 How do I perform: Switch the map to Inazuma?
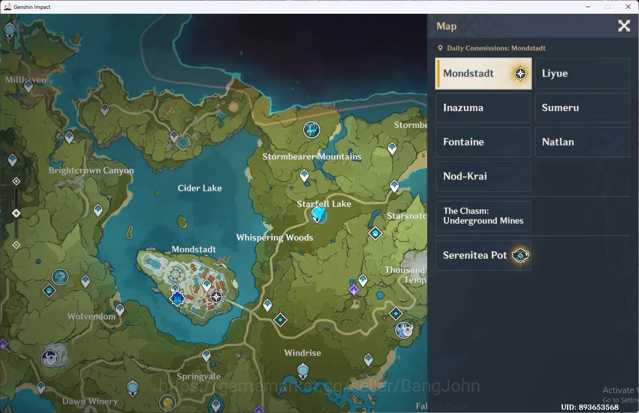(x=483, y=108)
